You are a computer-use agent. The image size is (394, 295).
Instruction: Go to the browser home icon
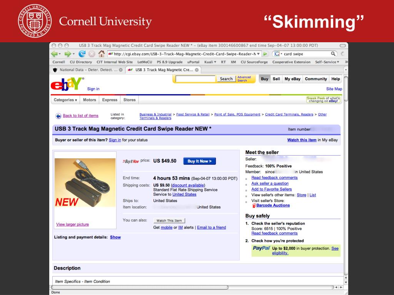click(102, 53)
